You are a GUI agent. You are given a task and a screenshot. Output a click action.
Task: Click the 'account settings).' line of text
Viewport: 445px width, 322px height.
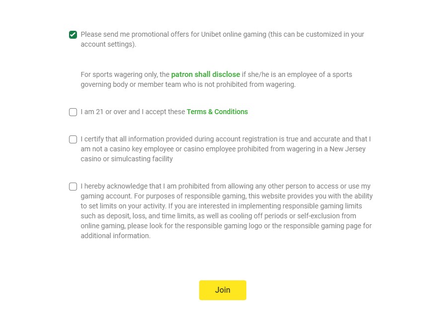pyautogui.click(x=108, y=44)
